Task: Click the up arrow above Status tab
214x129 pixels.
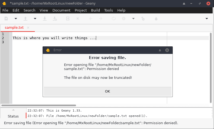Action: pos(13,110)
